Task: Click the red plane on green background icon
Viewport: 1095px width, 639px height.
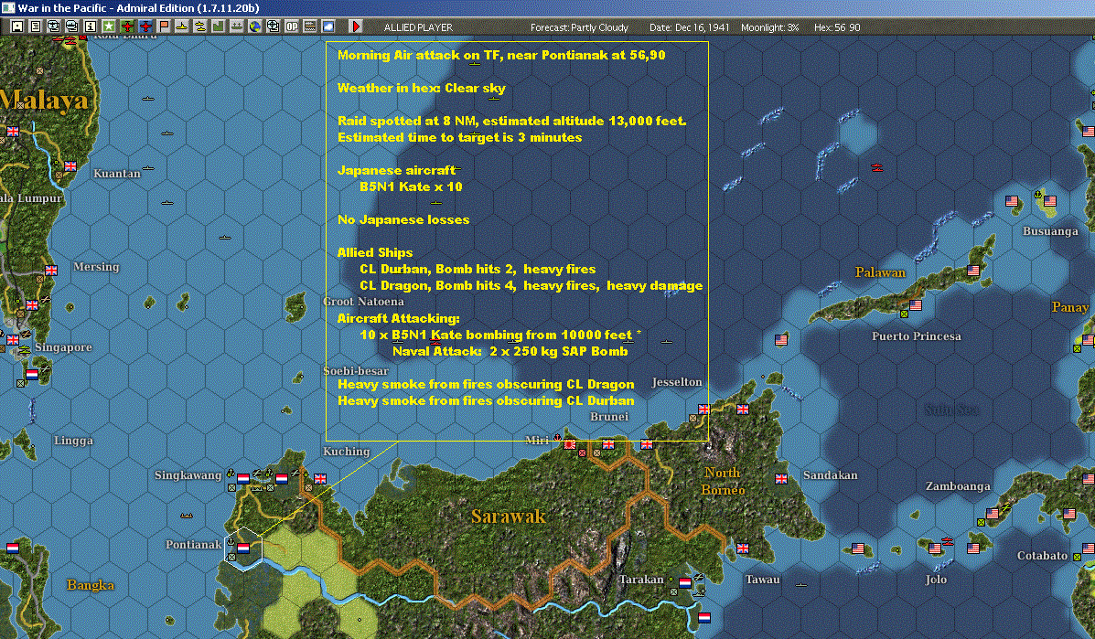Action: [127, 27]
